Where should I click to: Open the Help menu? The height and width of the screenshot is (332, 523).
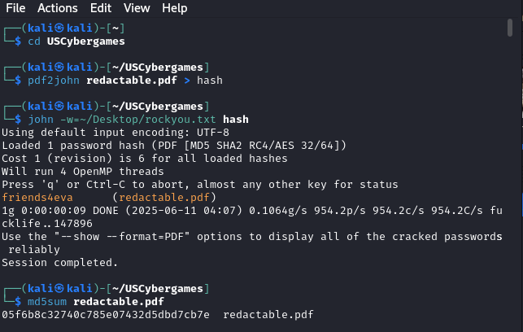[174, 8]
